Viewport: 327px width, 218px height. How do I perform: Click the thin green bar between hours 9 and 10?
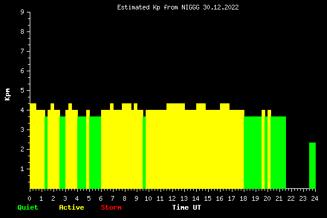(x=144, y=153)
